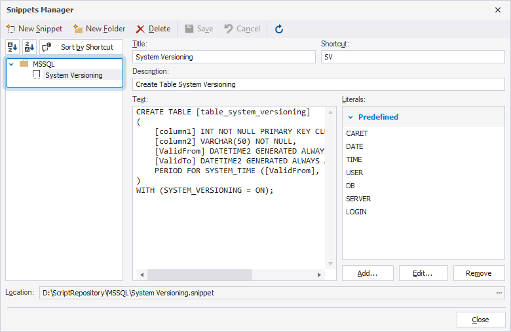This screenshot has width=511, height=332.
Task: Click the CREATE TABLE line in Text
Action: [x=223, y=112]
